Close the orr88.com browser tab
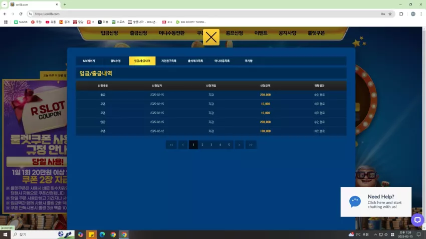Screen dimensions: 426x239 [57, 4]
